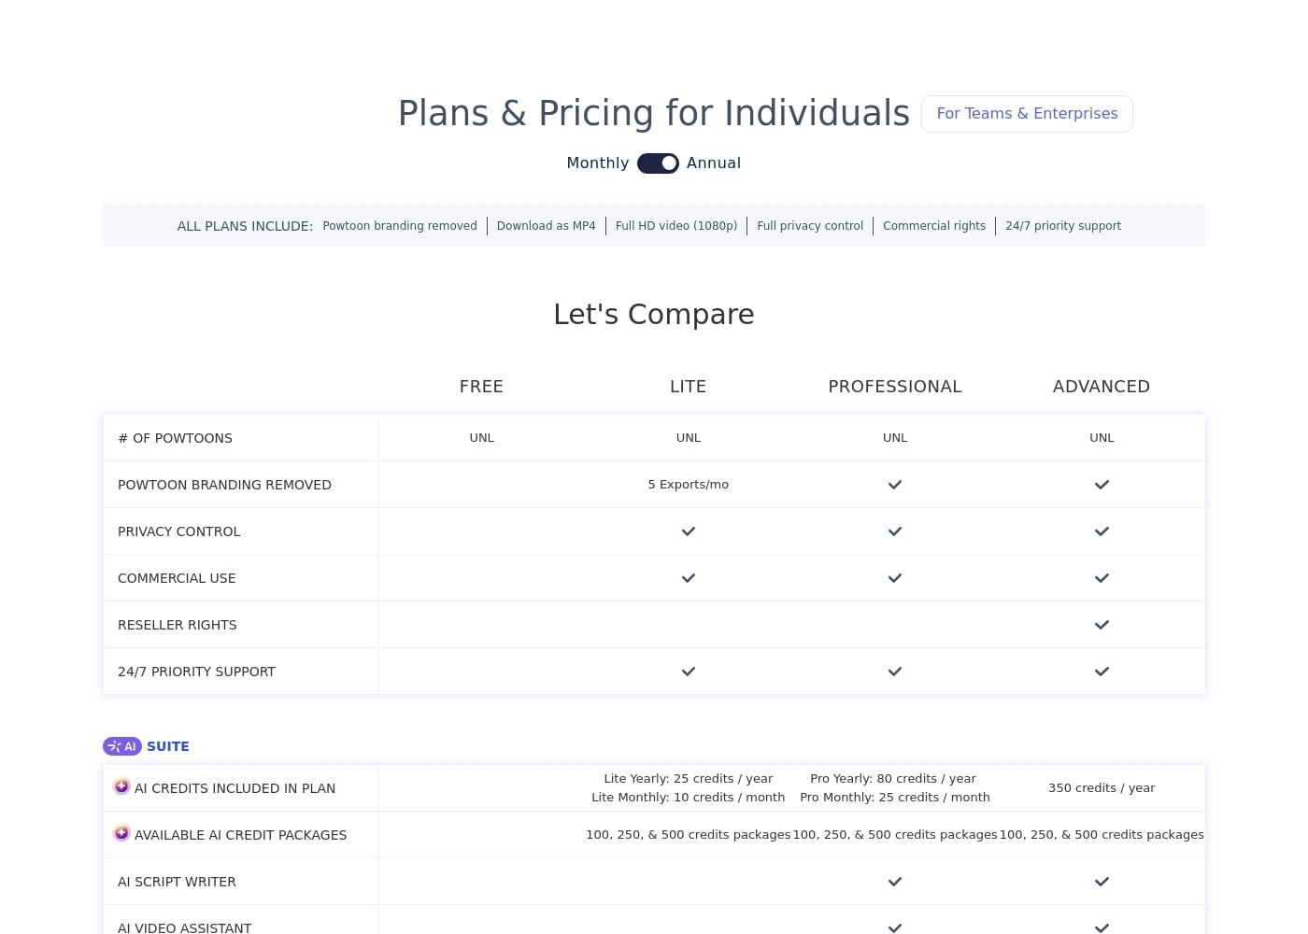Screen dimensions: 1308x934
Task: Click 'Pro Monthly: 25 credits / month' text
Action: (x=895, y=798)
